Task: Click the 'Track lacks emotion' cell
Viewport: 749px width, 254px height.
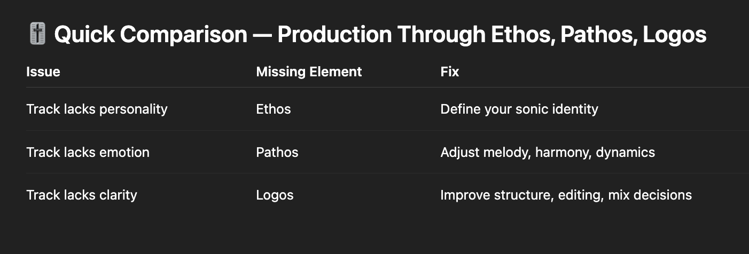Action: click(88, 152)
